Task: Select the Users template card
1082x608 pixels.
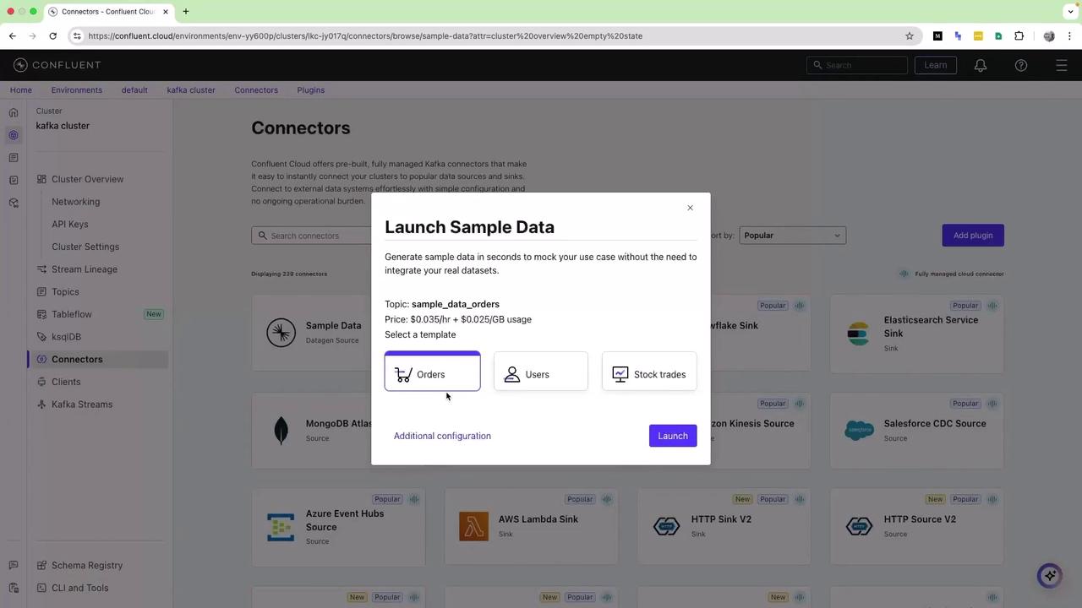Action: [540, 372]
